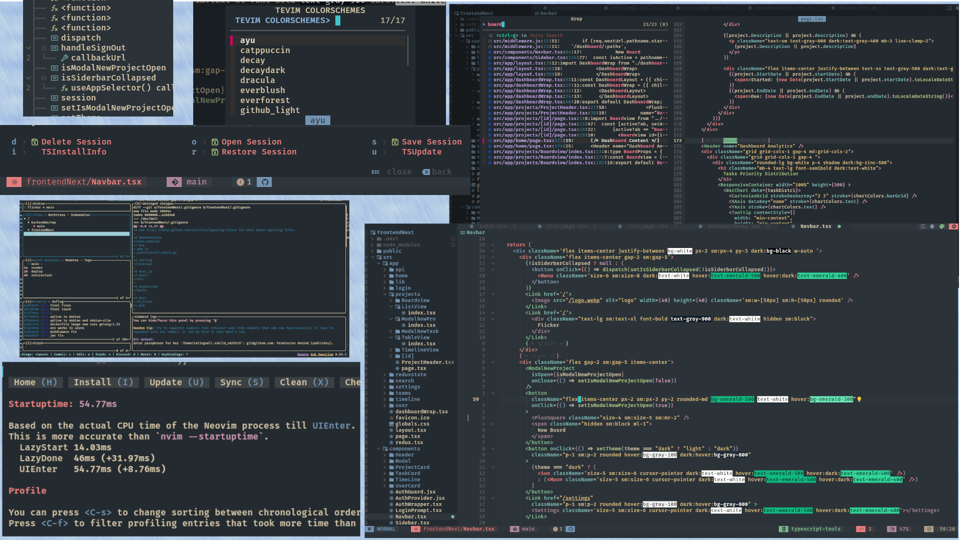961x540 pixels.
Task: Click the modified dot beside Navbar.tsx in the tree
Action: point(452,516)
